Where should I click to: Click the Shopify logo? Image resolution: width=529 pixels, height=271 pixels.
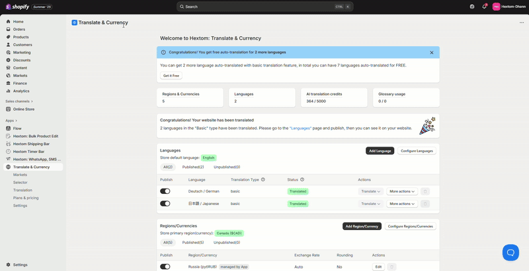point(17,7)
